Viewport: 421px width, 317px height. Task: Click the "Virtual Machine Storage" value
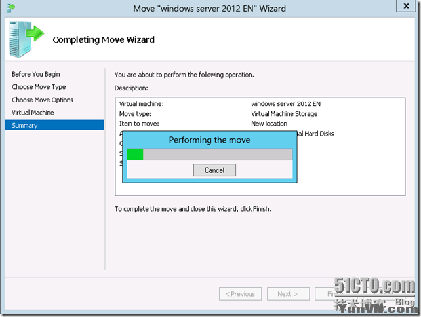click(x=285, y=114)
